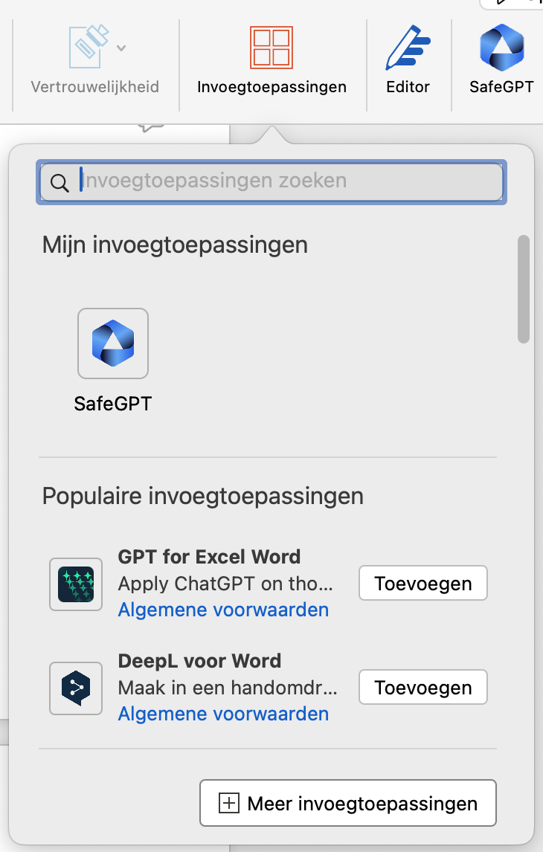Click the DeepL voor Word title
Screen dimensions: 543x852
coord(199,661)
